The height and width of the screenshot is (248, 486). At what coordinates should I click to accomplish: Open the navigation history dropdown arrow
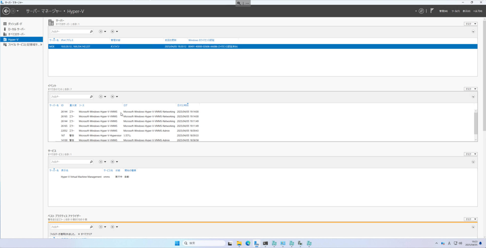(17, 11)
